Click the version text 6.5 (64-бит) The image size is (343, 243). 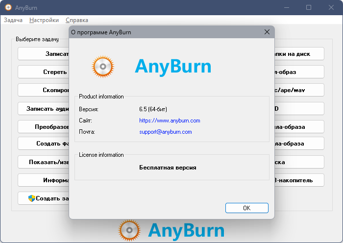pyautogui.click(x=153, y=109)
